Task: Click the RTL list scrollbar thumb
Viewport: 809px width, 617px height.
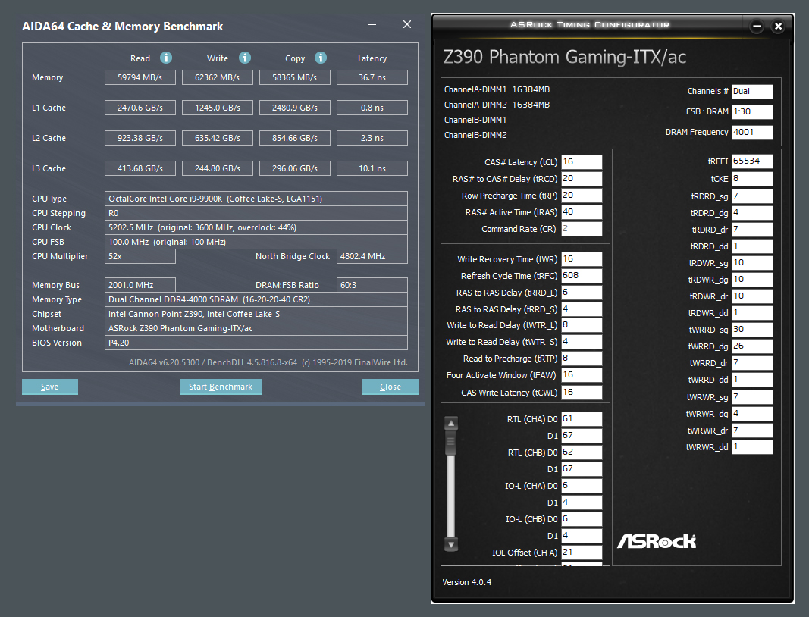Action: point(451,443)
